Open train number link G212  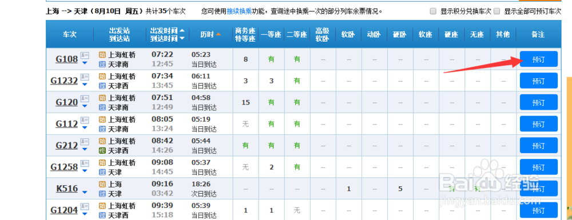pyautogui.click(x=66, y=145)
